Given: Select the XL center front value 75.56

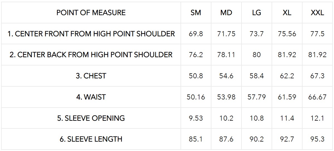Looking at the screenshot, I should (x=287, y=34).
